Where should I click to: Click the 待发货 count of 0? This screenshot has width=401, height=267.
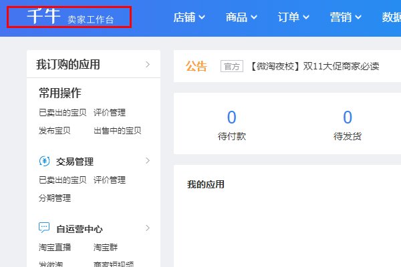coord(348,117)
